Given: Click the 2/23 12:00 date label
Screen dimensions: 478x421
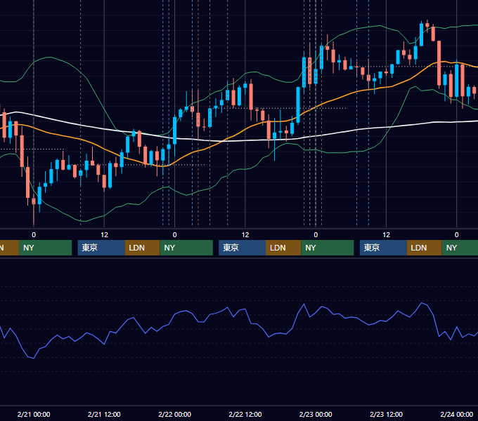Looking at the screenshot, I should (386, 414).
